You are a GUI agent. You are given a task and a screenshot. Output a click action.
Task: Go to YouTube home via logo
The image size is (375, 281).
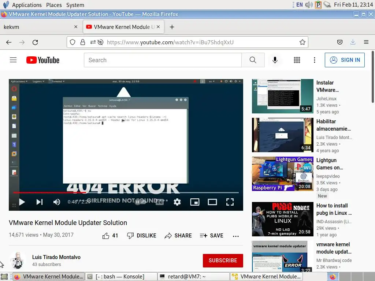43,60
